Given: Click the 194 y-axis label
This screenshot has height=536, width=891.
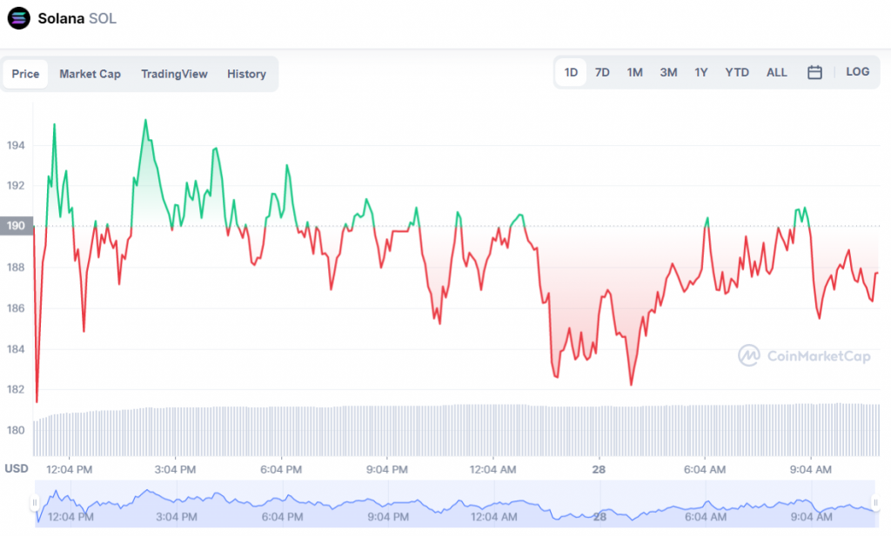Looking at the screenshot, I should (16, 145).
